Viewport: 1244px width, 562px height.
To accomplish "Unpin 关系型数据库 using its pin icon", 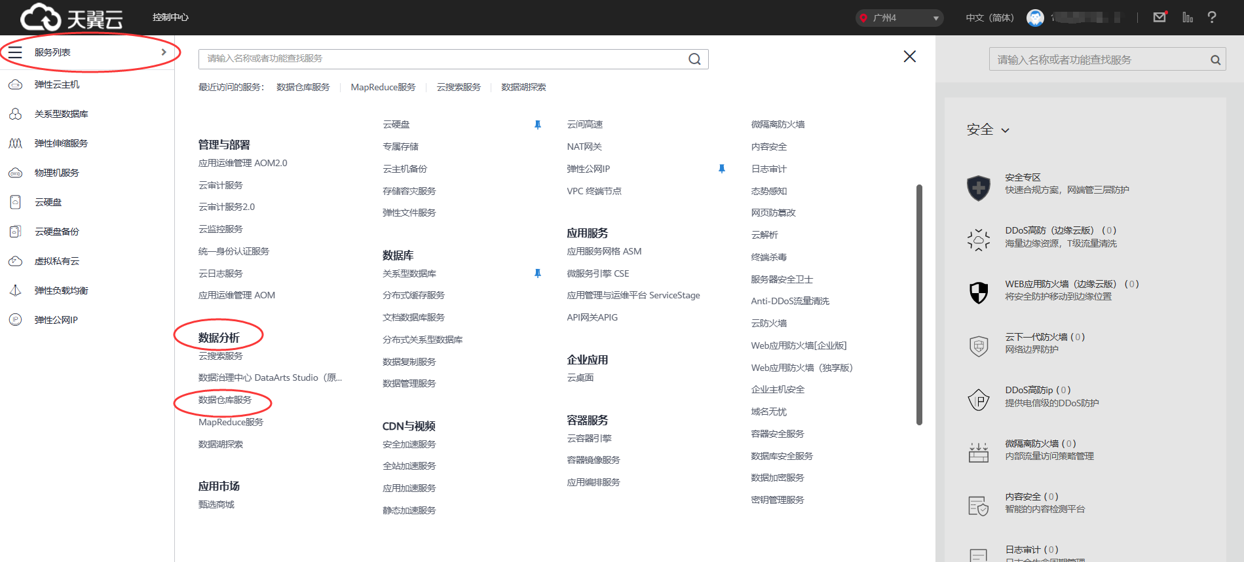I will click(x=538, y=273).
